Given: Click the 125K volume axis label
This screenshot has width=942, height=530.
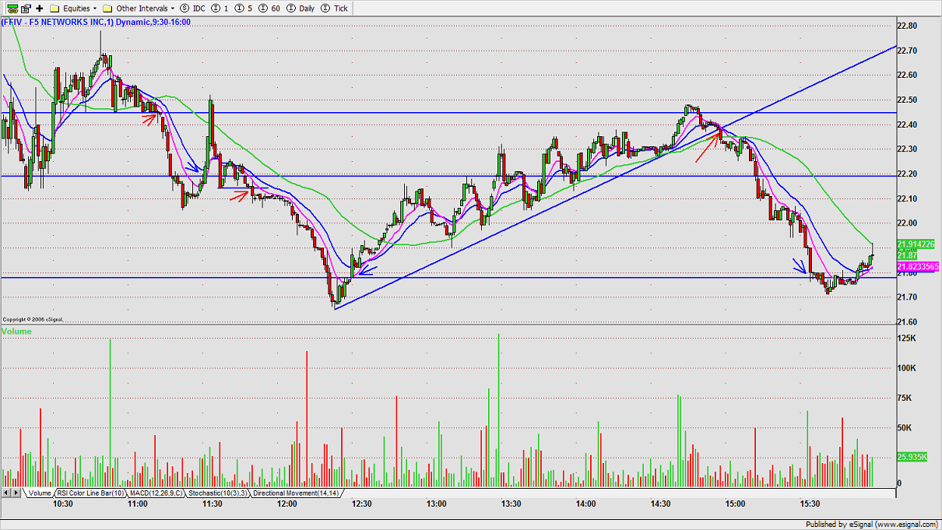Looking at the screenshot, I should [906, 339].
